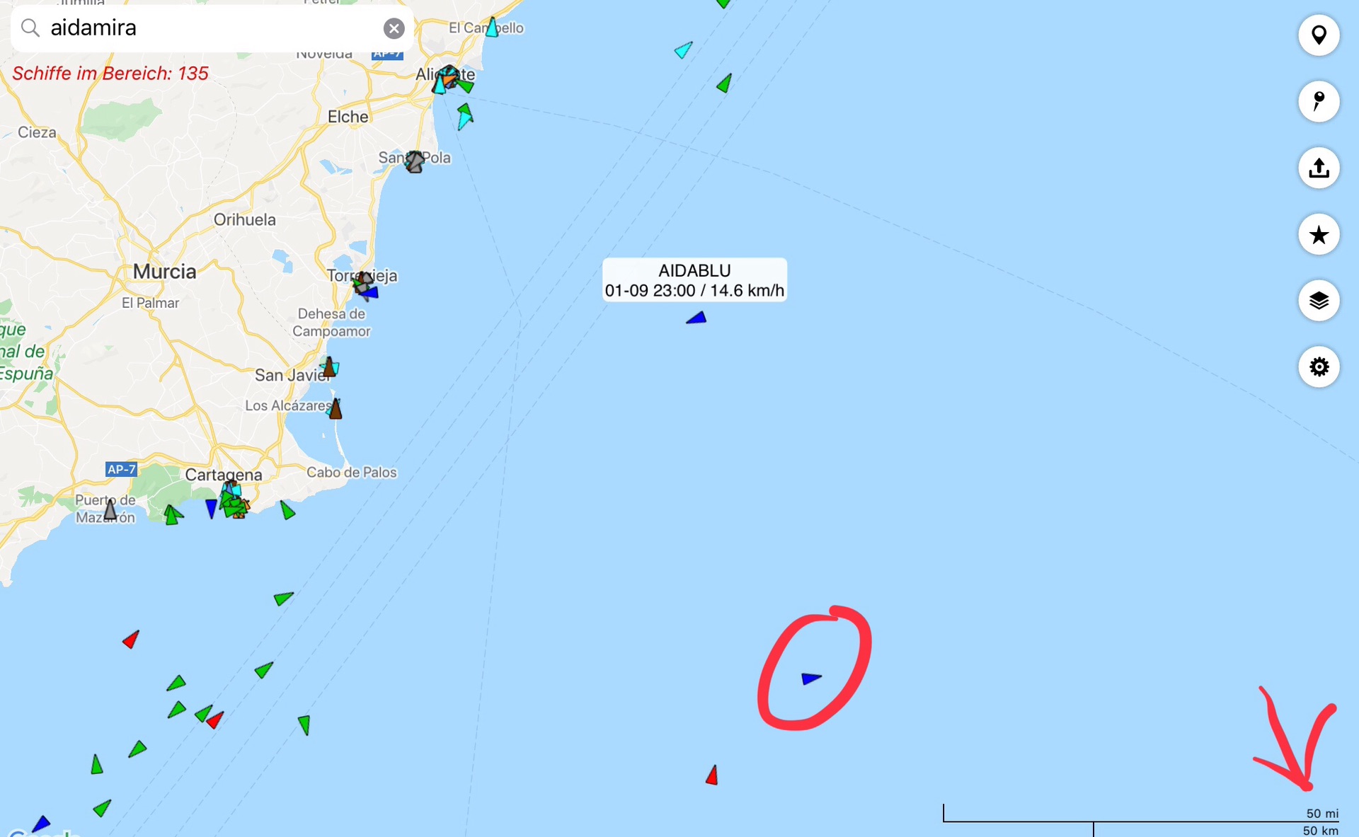Click the Murcia city label
Image resolution: width=1359 pixels, height=837 pixels.
(x=164, y=272)
